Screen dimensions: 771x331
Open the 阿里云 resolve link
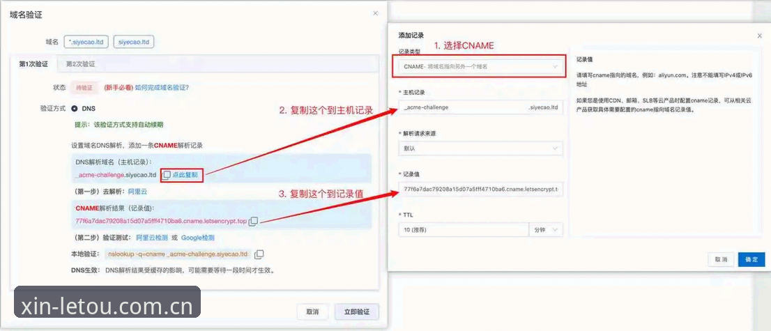click(138, 192)
